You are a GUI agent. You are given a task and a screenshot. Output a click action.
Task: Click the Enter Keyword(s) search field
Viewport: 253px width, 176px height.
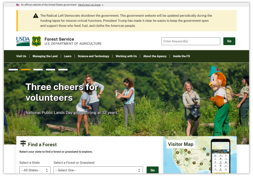pos(191,41)
